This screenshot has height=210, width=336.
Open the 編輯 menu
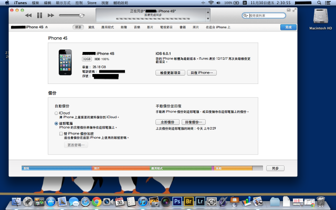click(47, 3)
